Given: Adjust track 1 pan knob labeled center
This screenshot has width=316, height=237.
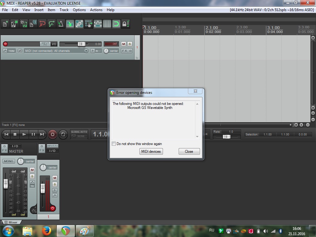Looking at the screenshot, I should (x=106, y=51).
